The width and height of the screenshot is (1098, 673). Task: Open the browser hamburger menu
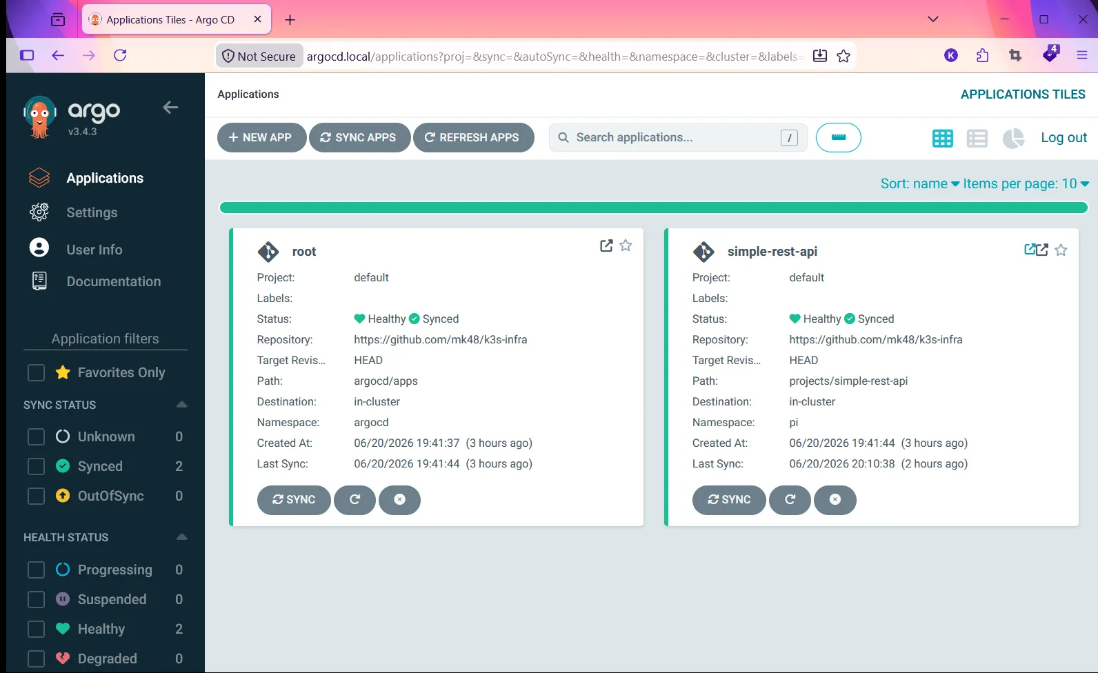point(1081,55)
